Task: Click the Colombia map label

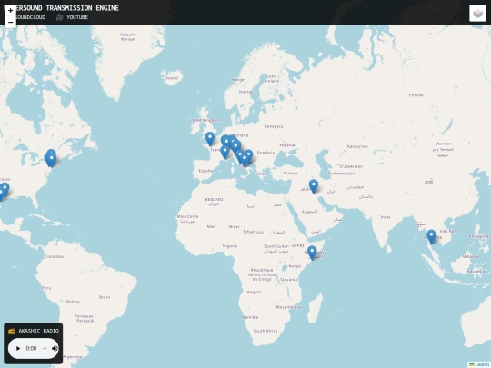Action: pos(54,256)
